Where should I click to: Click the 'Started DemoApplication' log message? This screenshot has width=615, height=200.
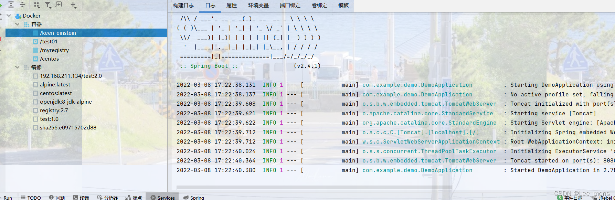coord(563,170)
